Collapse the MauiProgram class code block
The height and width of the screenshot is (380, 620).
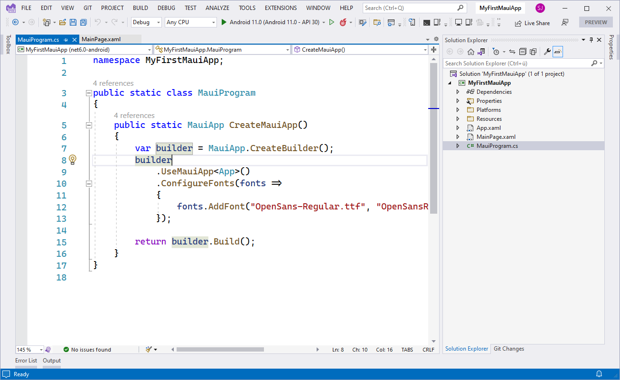click(x=89, y=93)
